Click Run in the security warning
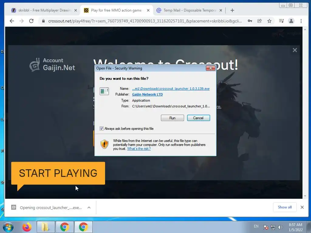 [173, 118]
